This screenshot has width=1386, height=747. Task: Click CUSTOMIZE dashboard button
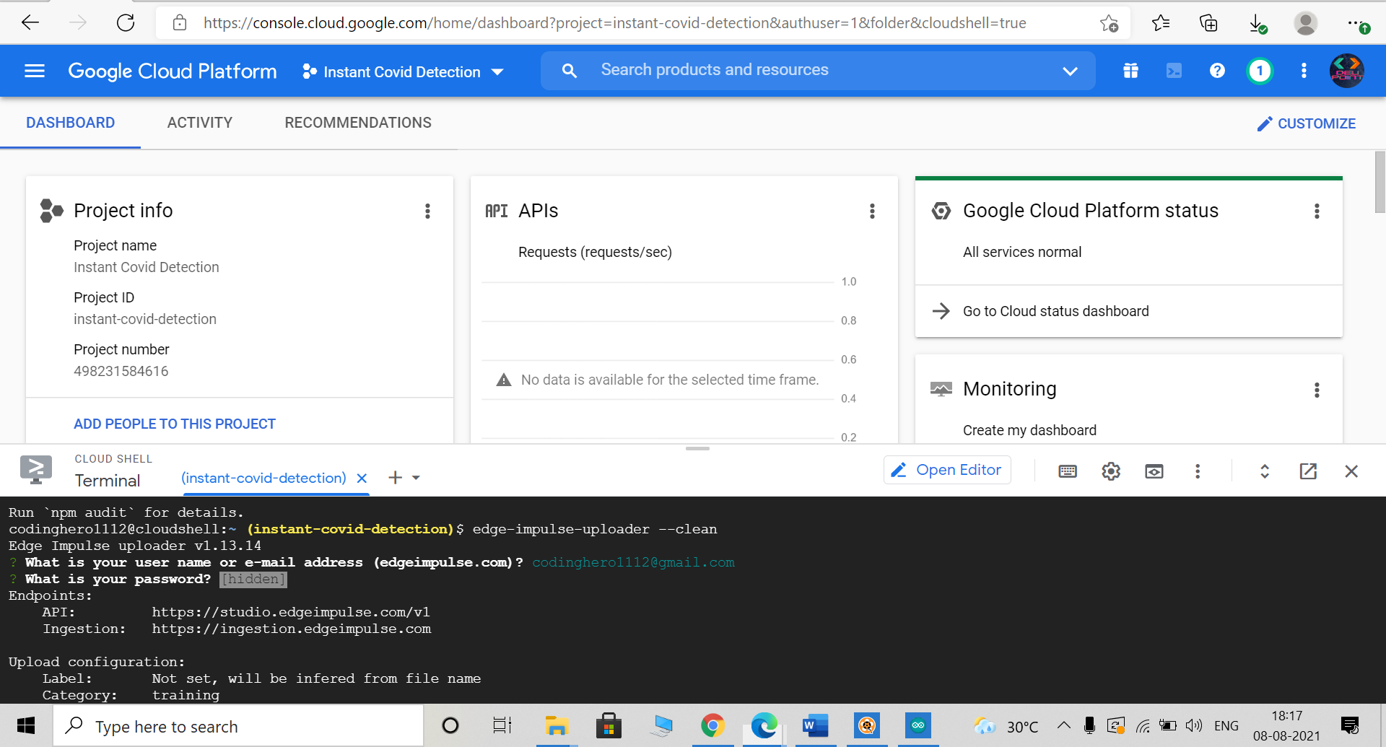[x=1306, y=123]
